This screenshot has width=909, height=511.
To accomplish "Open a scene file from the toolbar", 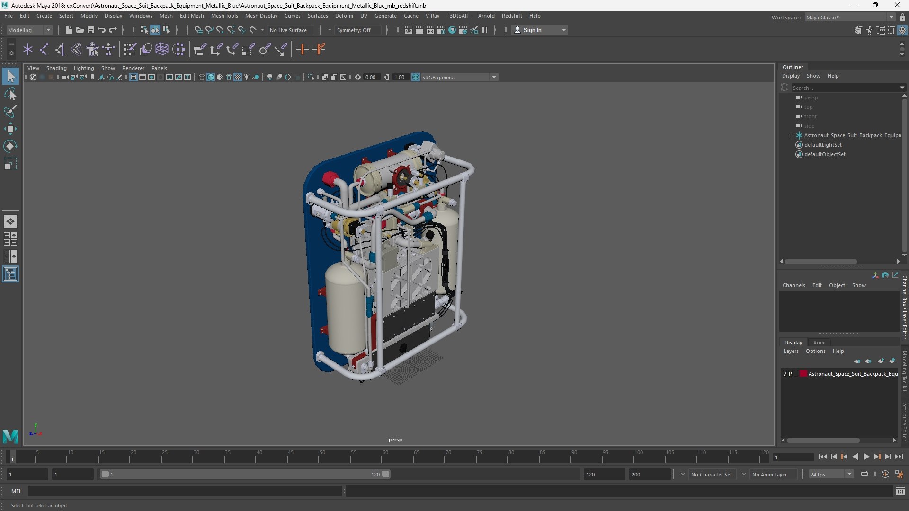I will (80, 30).
